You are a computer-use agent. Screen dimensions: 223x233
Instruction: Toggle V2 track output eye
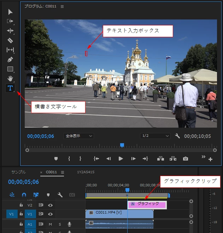51,205
